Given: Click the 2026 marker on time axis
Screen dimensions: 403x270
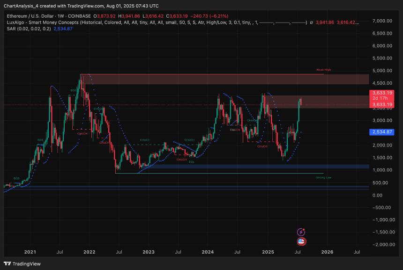Looking at the screenshot, I should [327, 252].
